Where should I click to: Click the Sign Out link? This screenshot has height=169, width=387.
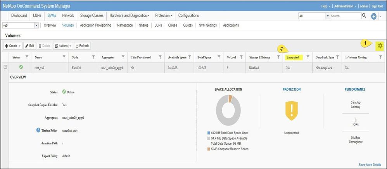pos(377,7)
